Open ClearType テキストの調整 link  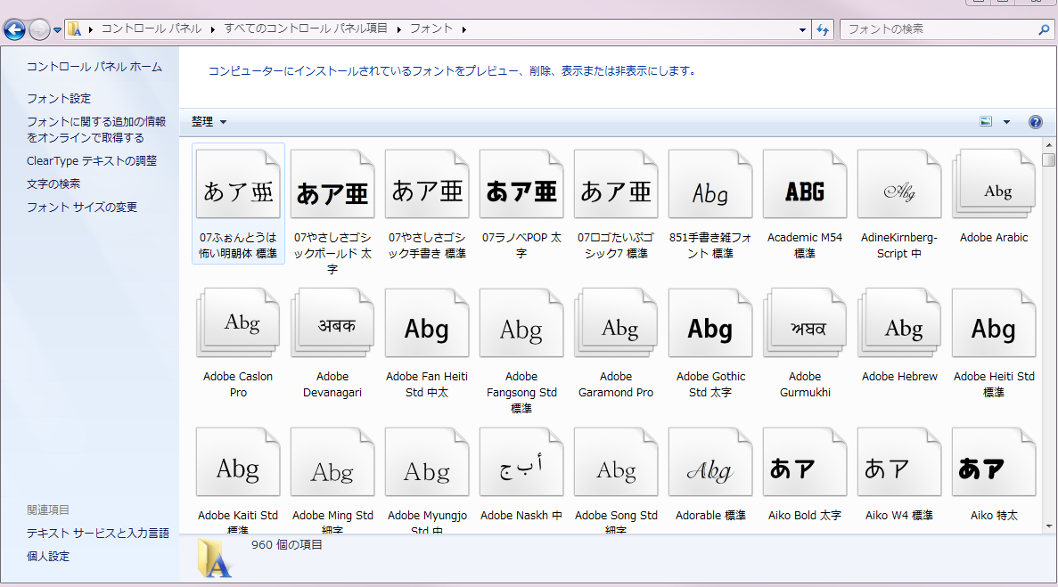coord(91,161)
